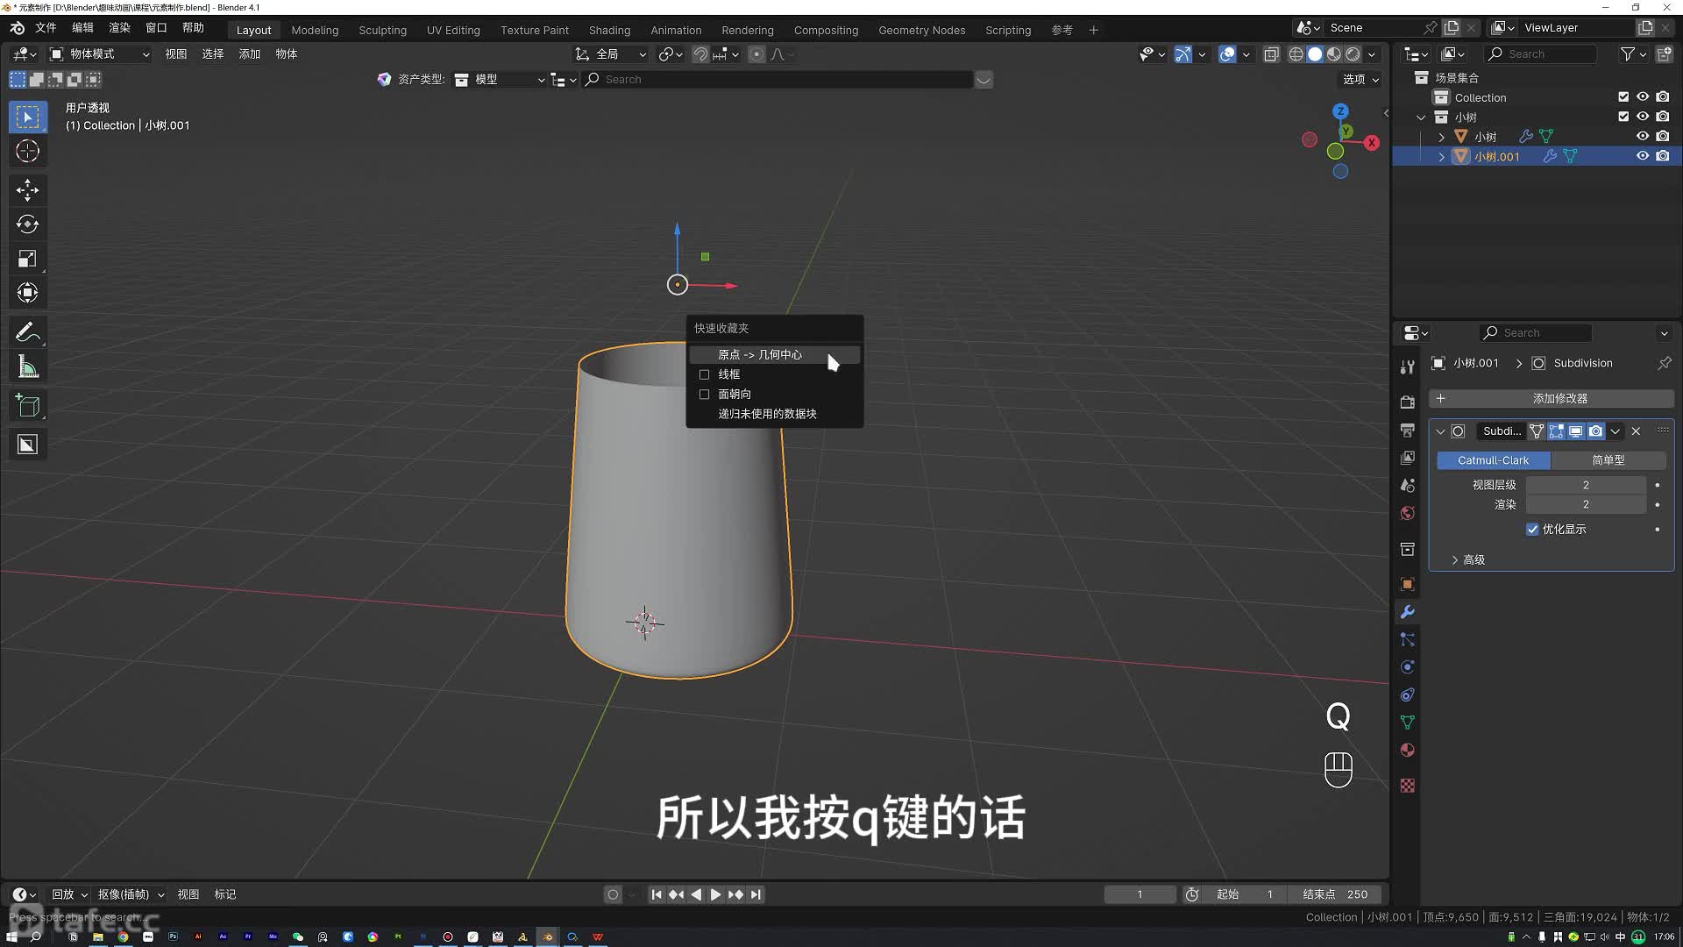Viewport: 1683px width, 947px height.
Task: Toggle subdivision modifier render display
Action: (1595, 431)
